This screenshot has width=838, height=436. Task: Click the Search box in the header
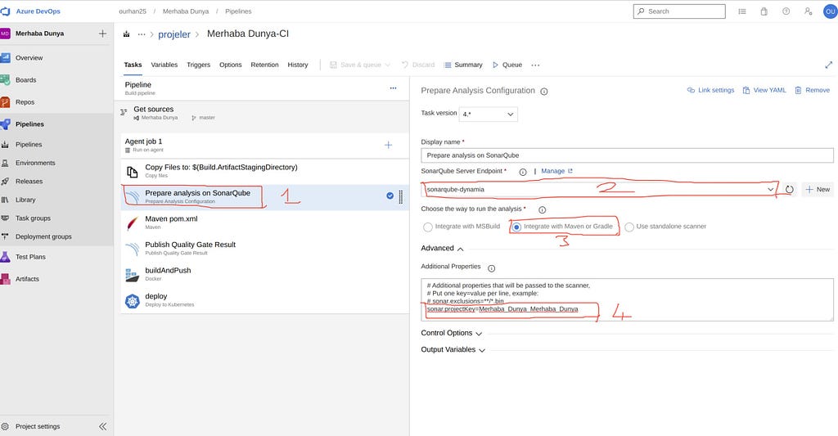coord(679,11)
